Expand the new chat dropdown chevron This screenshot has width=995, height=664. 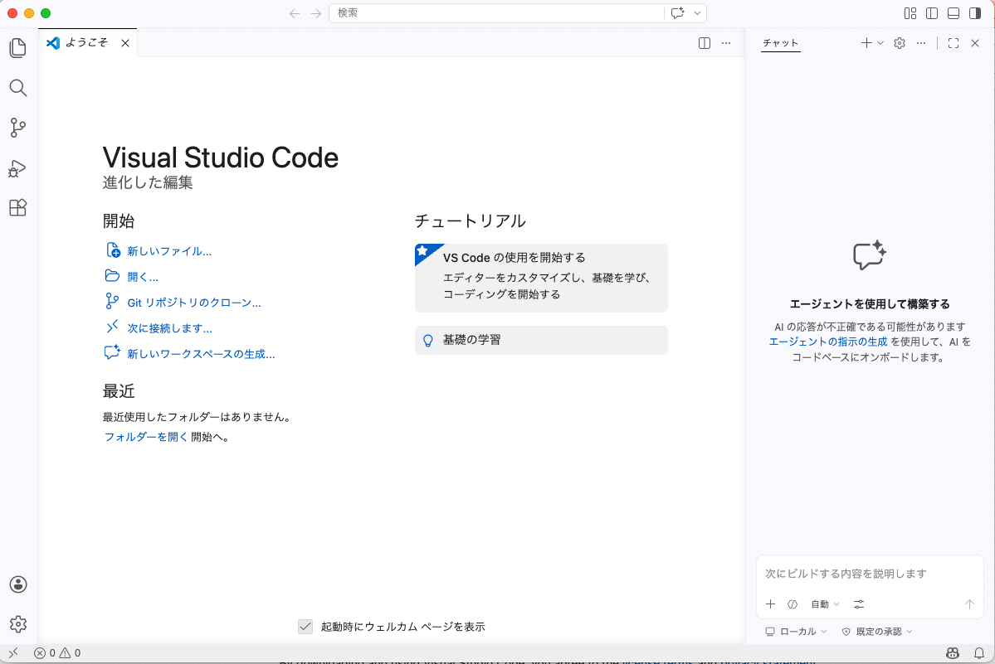click(x=880, y=43)
